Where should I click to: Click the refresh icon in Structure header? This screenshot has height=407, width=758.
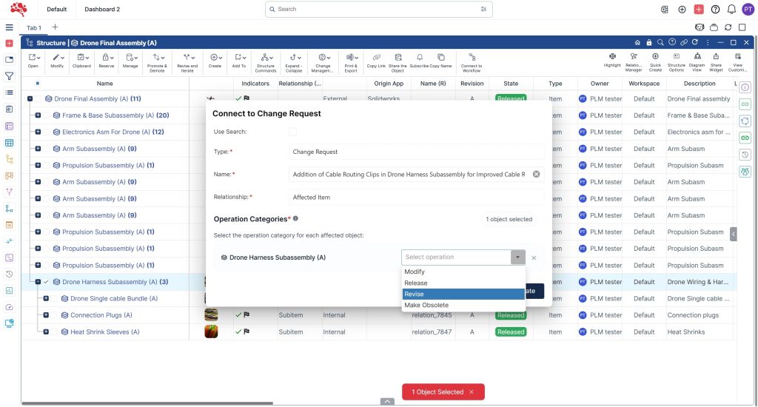(x=694, y=42)
